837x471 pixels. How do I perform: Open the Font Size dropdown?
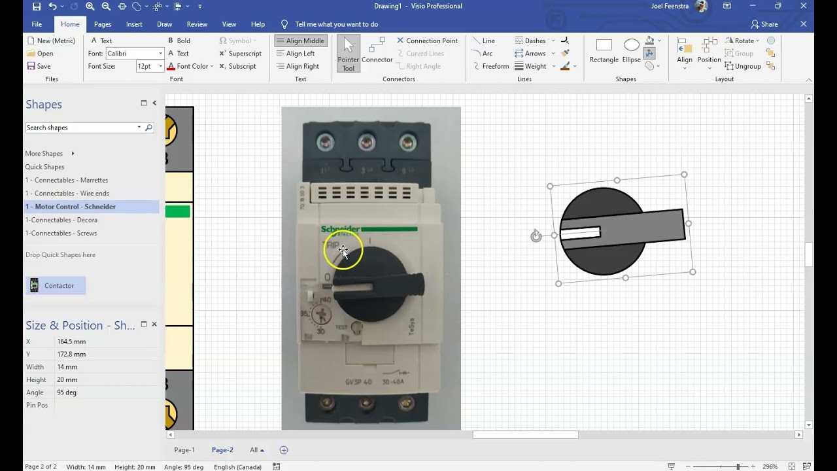tap(160, 66)
